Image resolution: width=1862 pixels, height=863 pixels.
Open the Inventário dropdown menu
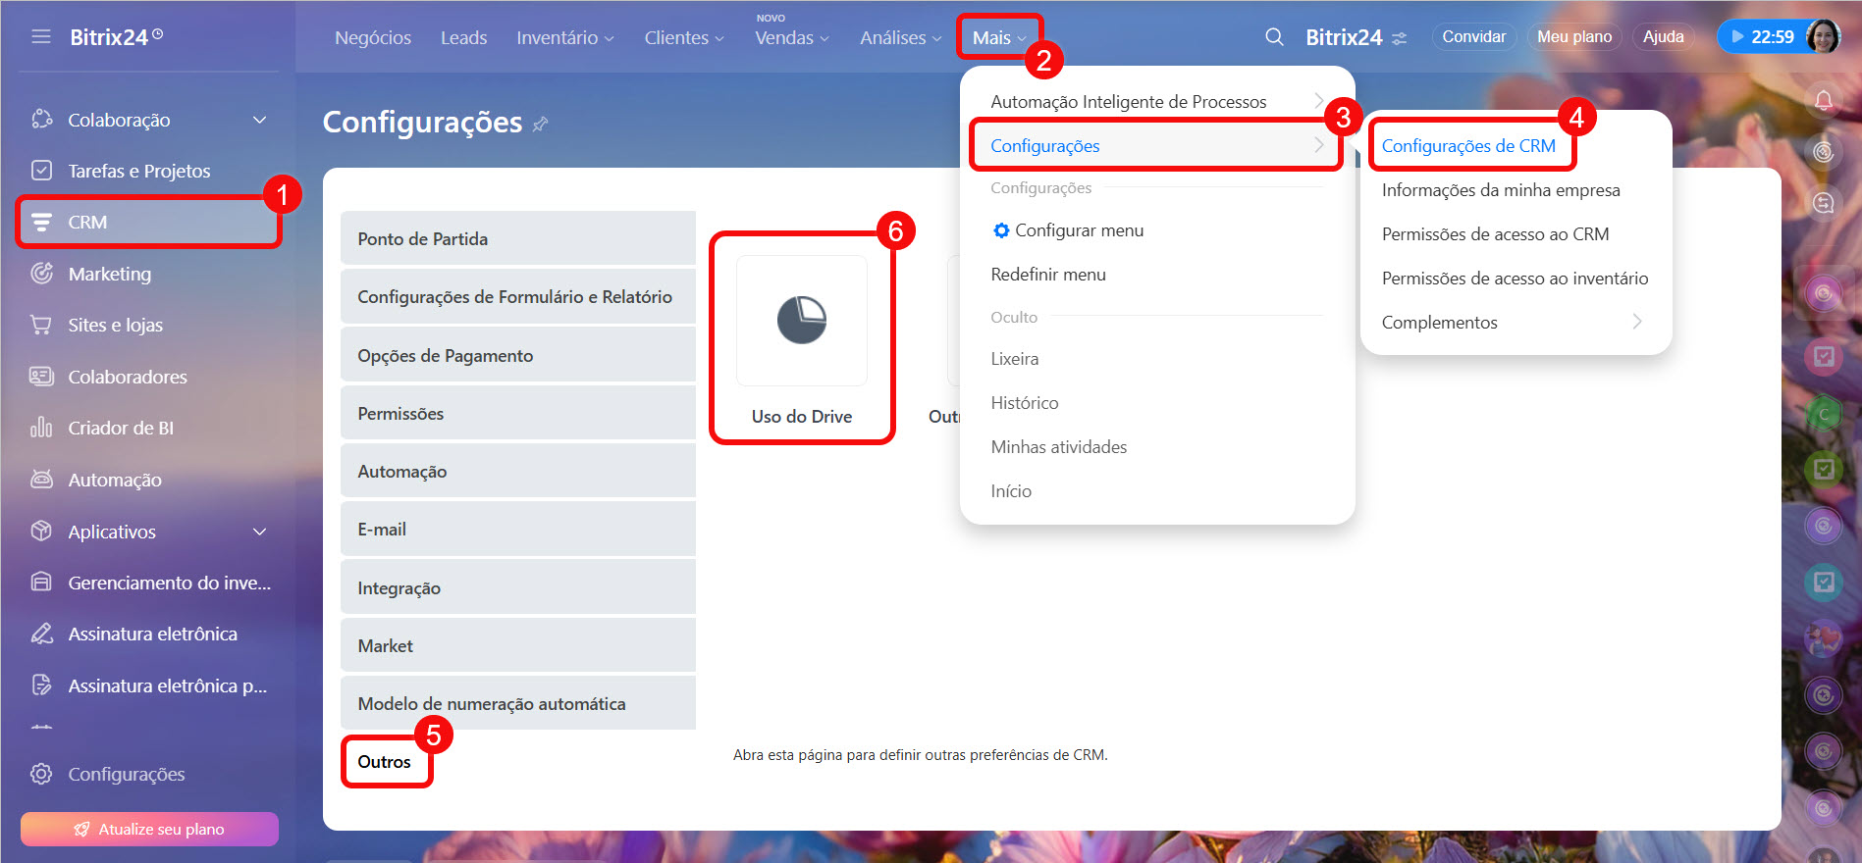point(564,37)
